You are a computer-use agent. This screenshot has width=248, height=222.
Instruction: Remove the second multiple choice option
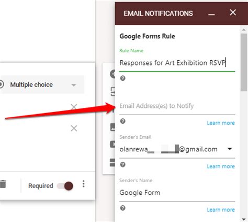click(x=74, y=128)
